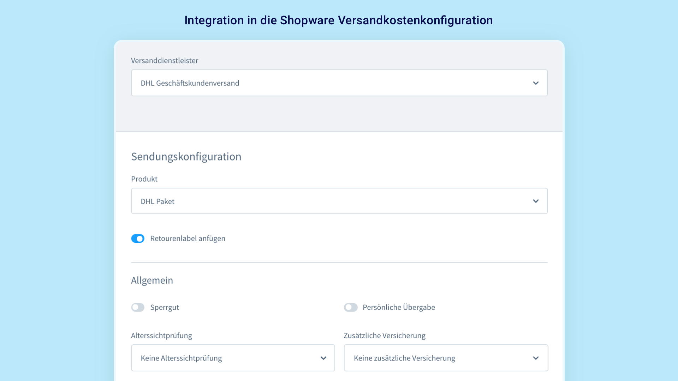Open the Versanddienstleister dropdown
The image size is (678, 381).
pyautogui.click(x=339, y=83)
